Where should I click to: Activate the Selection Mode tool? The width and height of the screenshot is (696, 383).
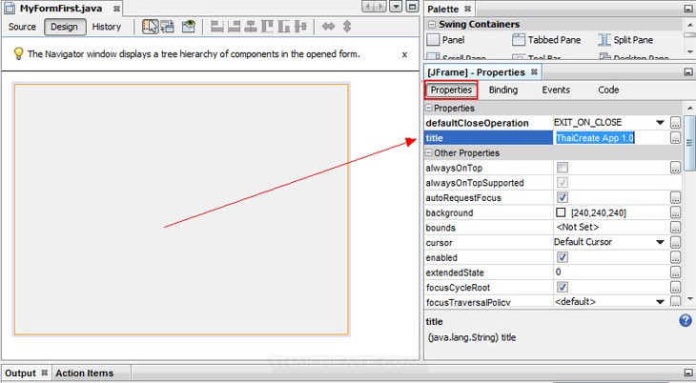click(x=150, y=27)
